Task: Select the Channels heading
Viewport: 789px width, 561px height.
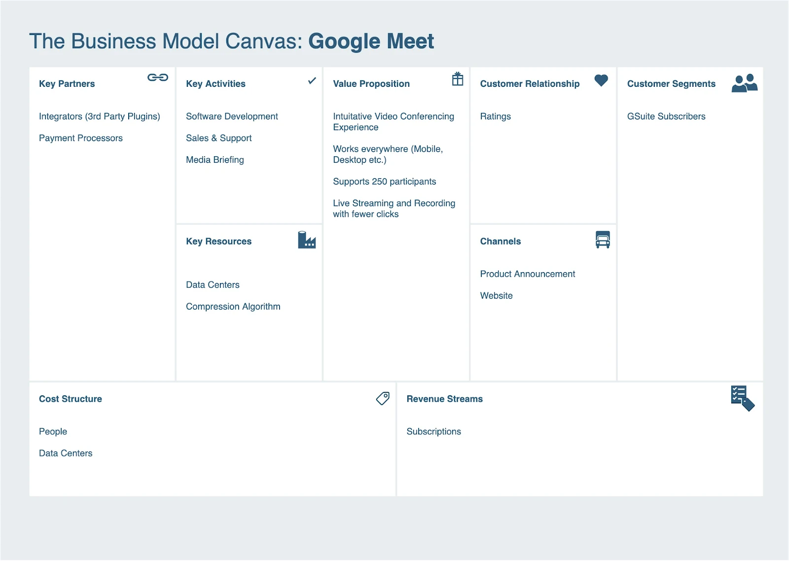Action: (x=501, y=242)
